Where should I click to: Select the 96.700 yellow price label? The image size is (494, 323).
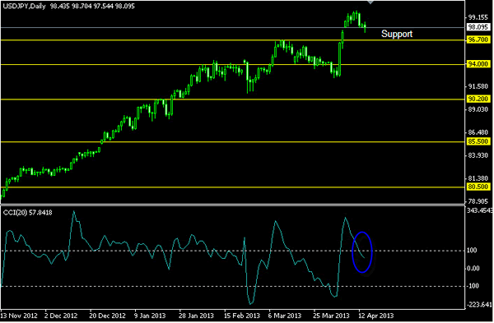pyautogui.click(x=478, y=39)
